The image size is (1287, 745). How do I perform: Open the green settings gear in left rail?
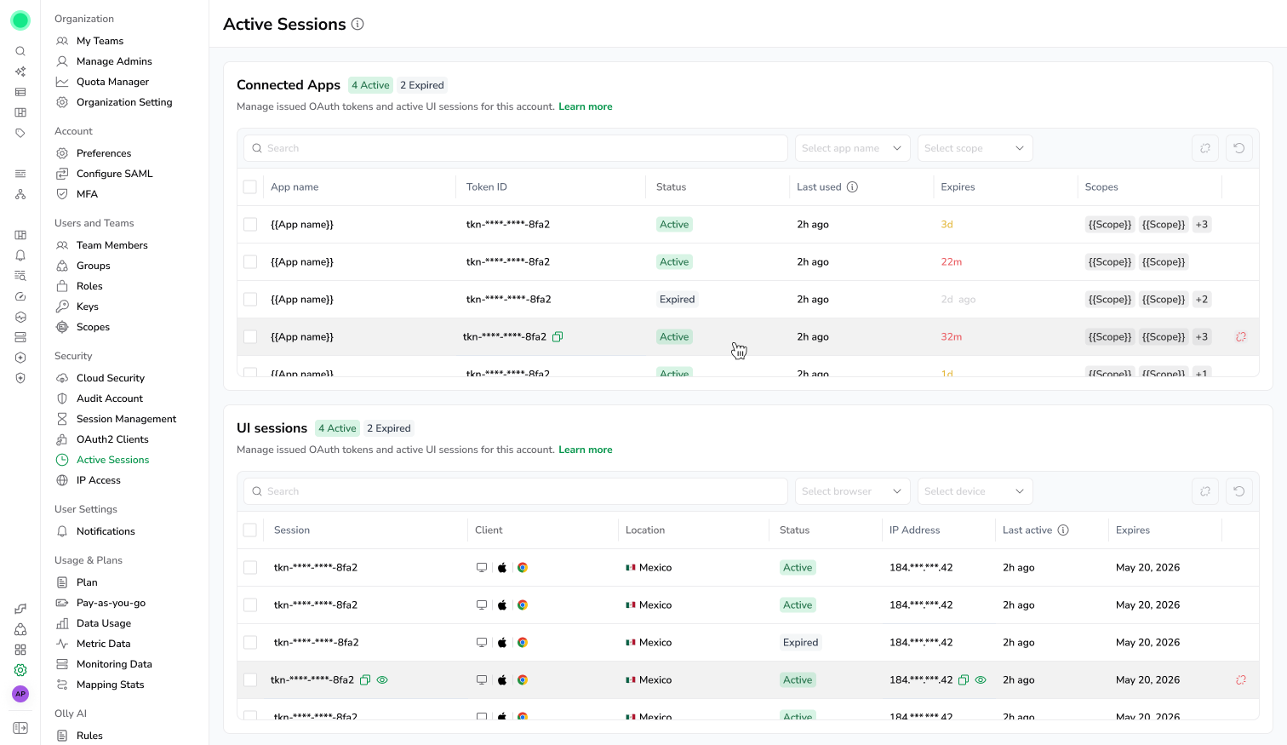(20, 670)
